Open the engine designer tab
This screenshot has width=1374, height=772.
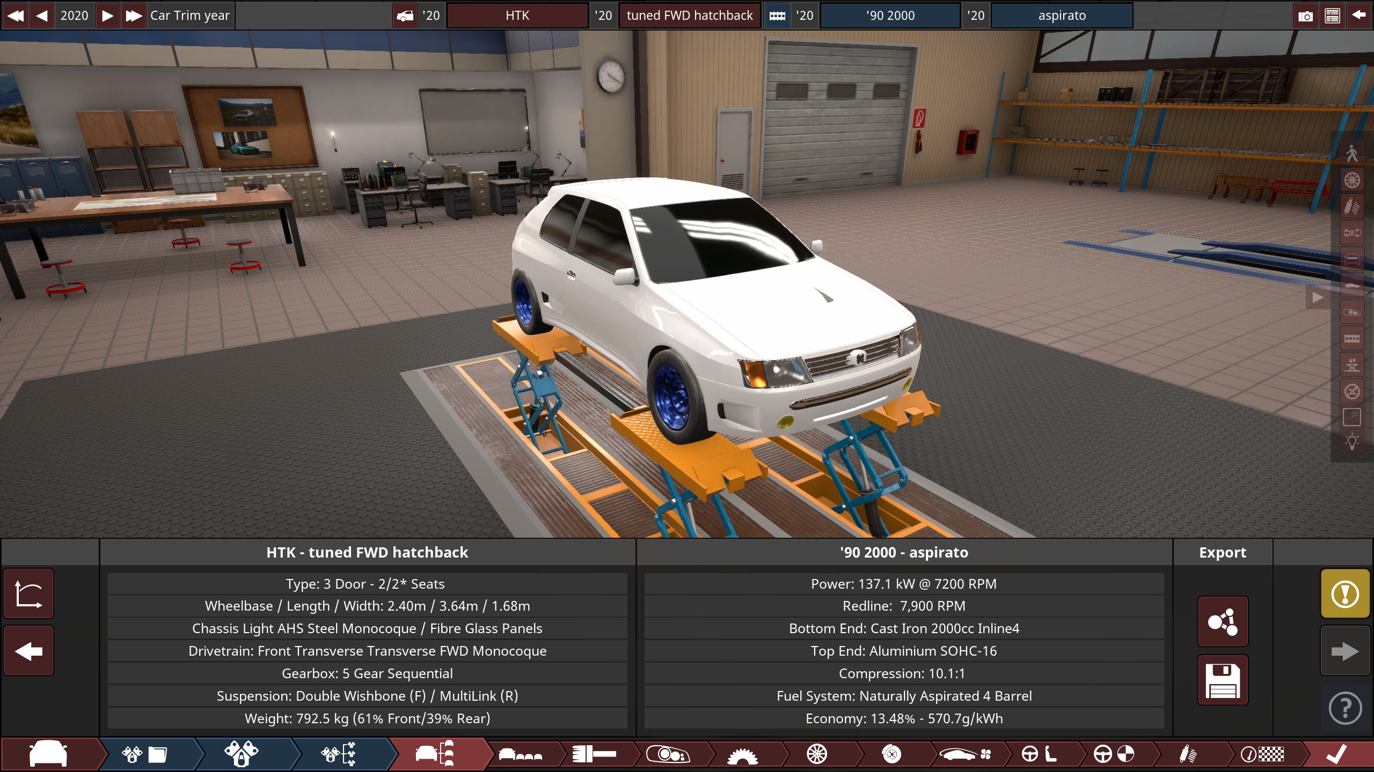(243, 754)
